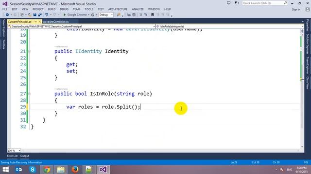
Task: Open the toolbar overflow options arrow
Action: point(172,15)
